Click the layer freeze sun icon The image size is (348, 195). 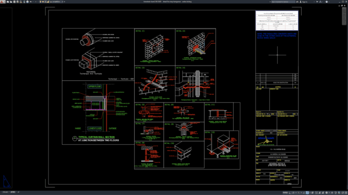43,2
